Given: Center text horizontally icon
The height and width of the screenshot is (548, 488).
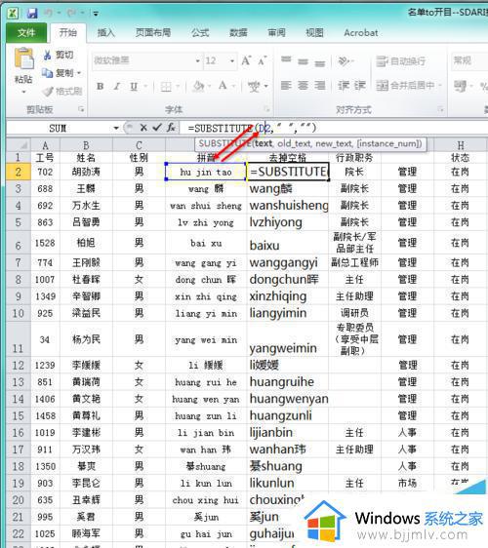Looking at the screenshot, I should [303, 85].
